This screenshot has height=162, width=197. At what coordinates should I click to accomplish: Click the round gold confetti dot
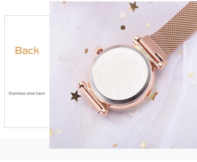pyautogui.click(x=123, y=28)
